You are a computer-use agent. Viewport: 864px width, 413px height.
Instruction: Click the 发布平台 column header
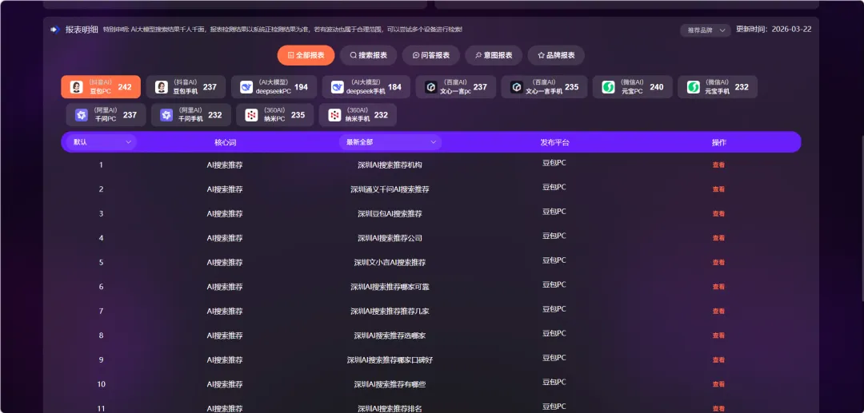554,142
